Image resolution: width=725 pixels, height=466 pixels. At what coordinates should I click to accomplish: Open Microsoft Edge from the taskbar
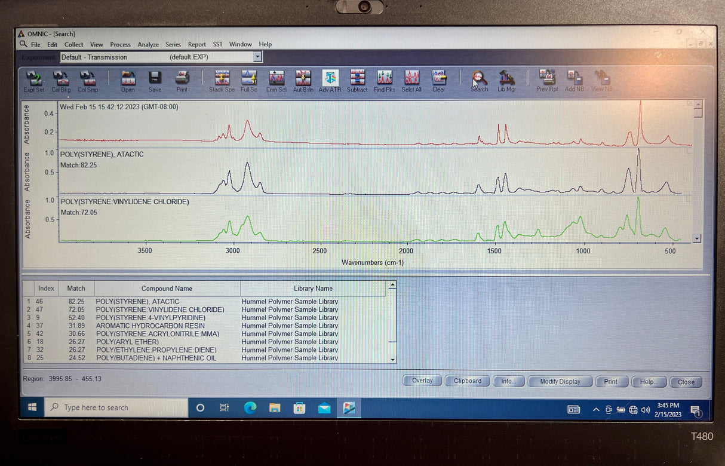coord(250,407)
